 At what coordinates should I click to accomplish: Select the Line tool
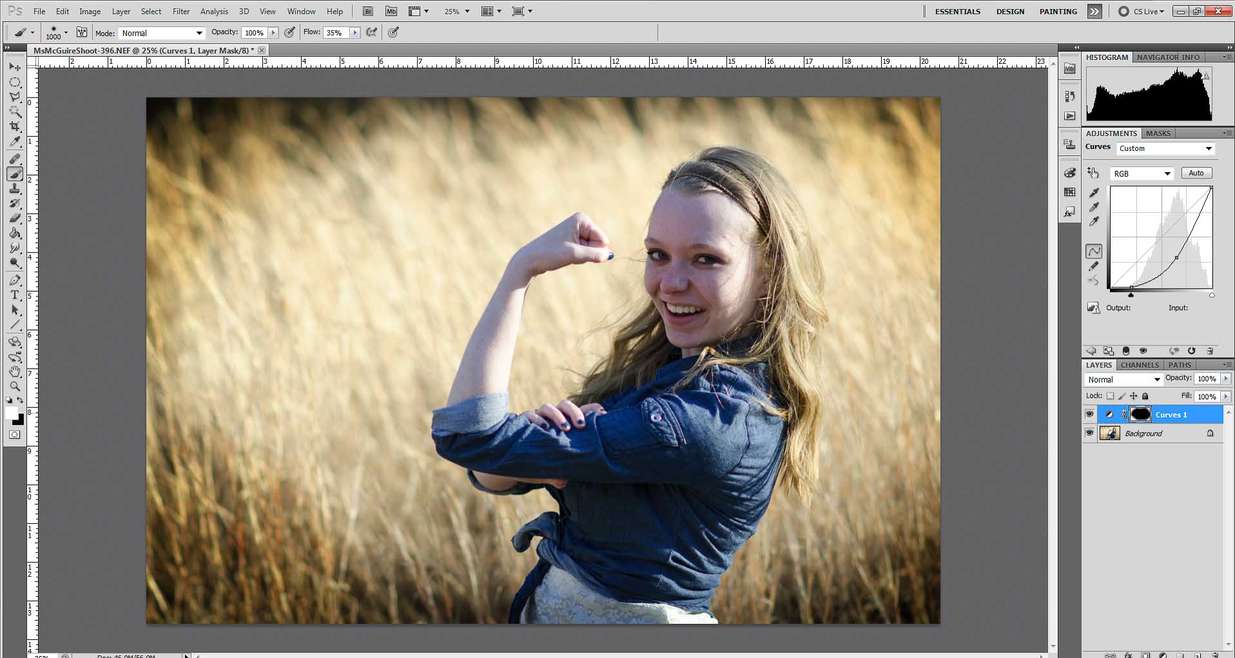pyautogui.click(x=15, y=325)
